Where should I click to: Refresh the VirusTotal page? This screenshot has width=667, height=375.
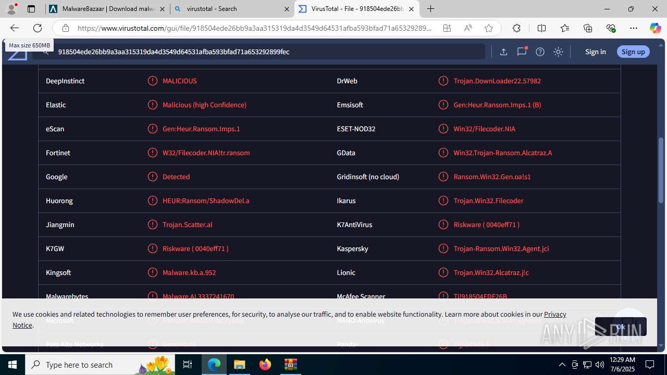tap(38, 28)
